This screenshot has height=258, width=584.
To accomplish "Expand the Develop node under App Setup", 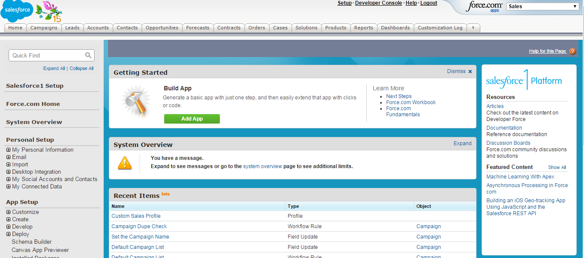I will pos(8,227).
